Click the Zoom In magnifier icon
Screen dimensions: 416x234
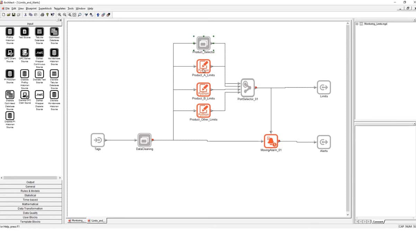click(60, 15)
